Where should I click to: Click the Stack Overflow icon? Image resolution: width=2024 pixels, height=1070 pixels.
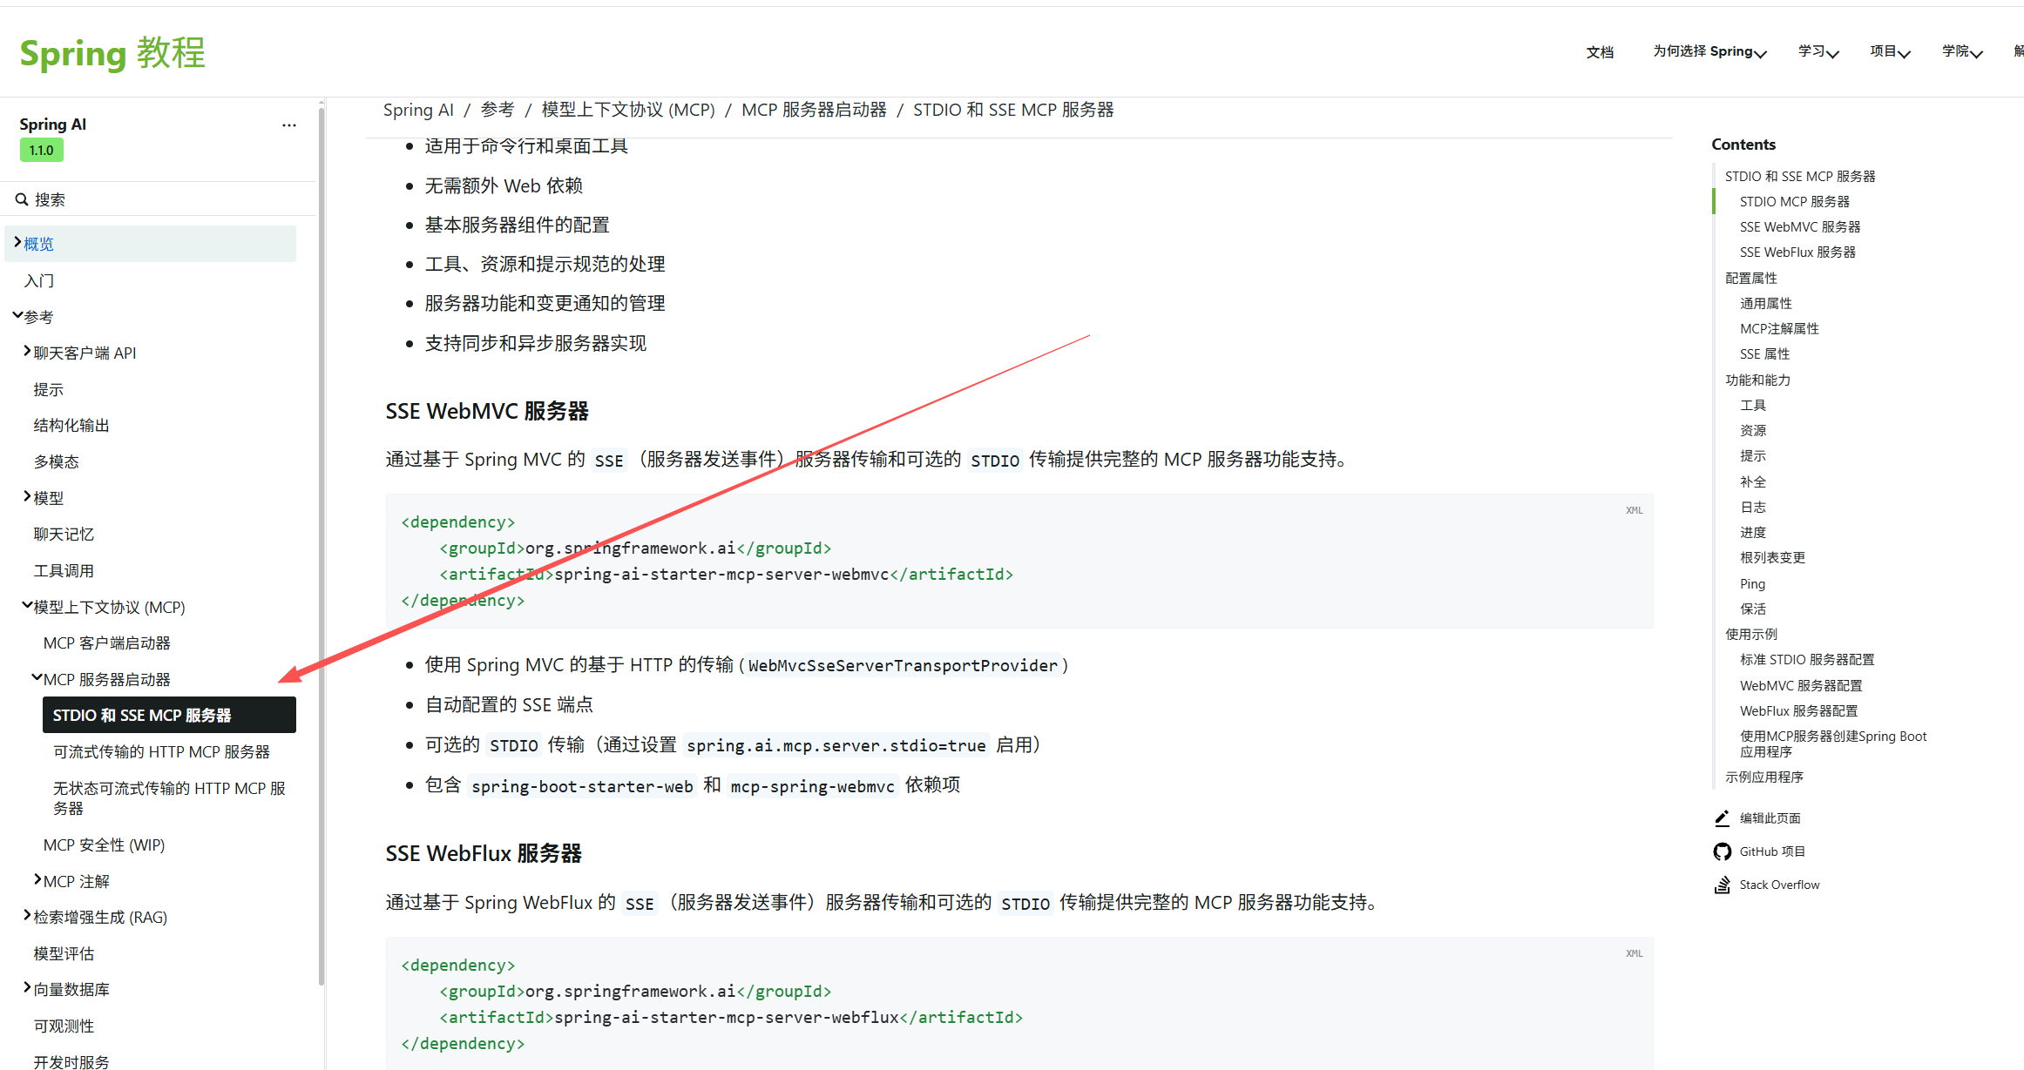pos(1722,885)
